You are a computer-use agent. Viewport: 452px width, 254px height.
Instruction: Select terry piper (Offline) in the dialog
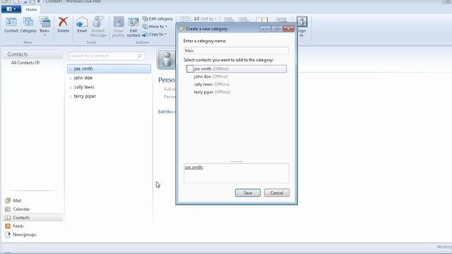pos(212,92)
